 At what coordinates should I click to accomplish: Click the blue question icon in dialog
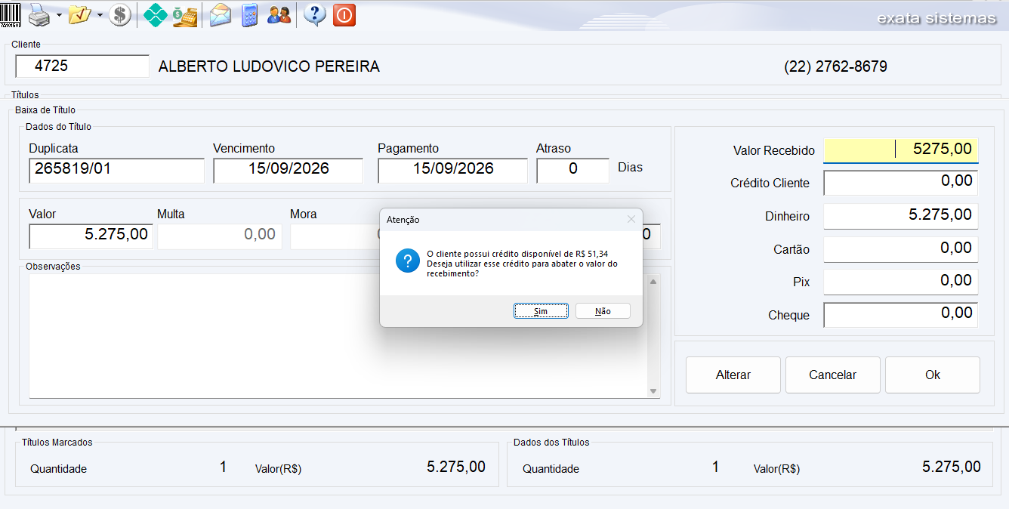coord(408,261)
